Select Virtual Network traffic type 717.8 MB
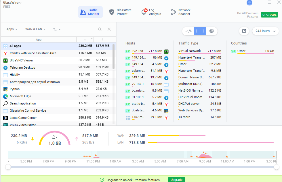This screenshot has width=282, height=182. coord(200,51)
